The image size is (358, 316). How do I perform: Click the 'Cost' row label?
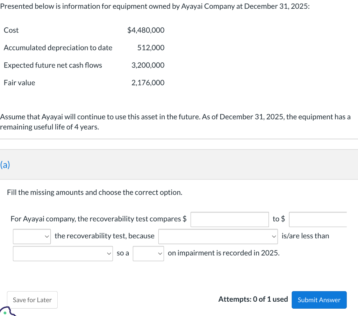[x=11, y=30]
